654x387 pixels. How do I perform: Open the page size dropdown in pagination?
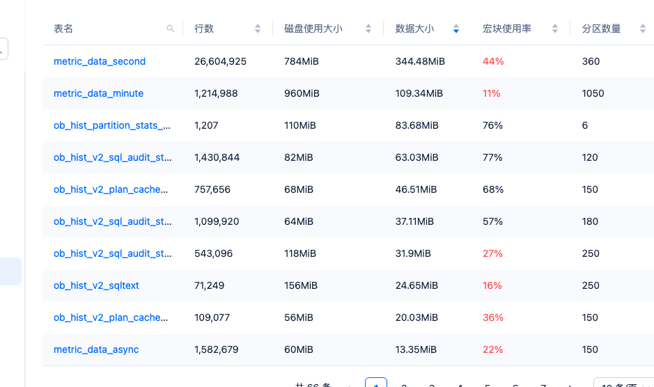tap(622, 384)
